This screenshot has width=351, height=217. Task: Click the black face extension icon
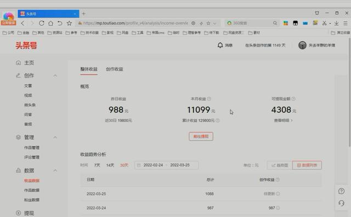coord(295,23)
